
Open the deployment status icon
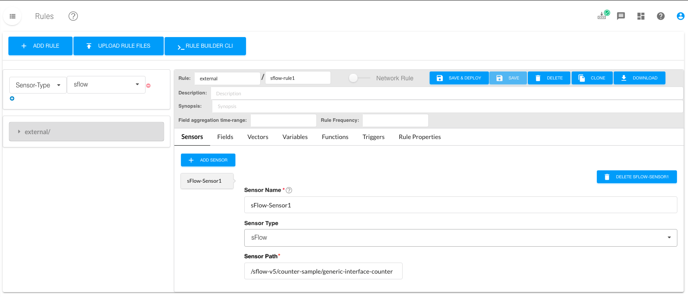tap(603, 16)
